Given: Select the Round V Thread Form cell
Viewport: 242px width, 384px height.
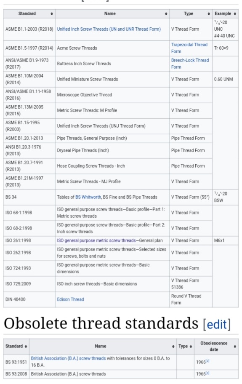Looking at the screenshot, I should (191, 299).
